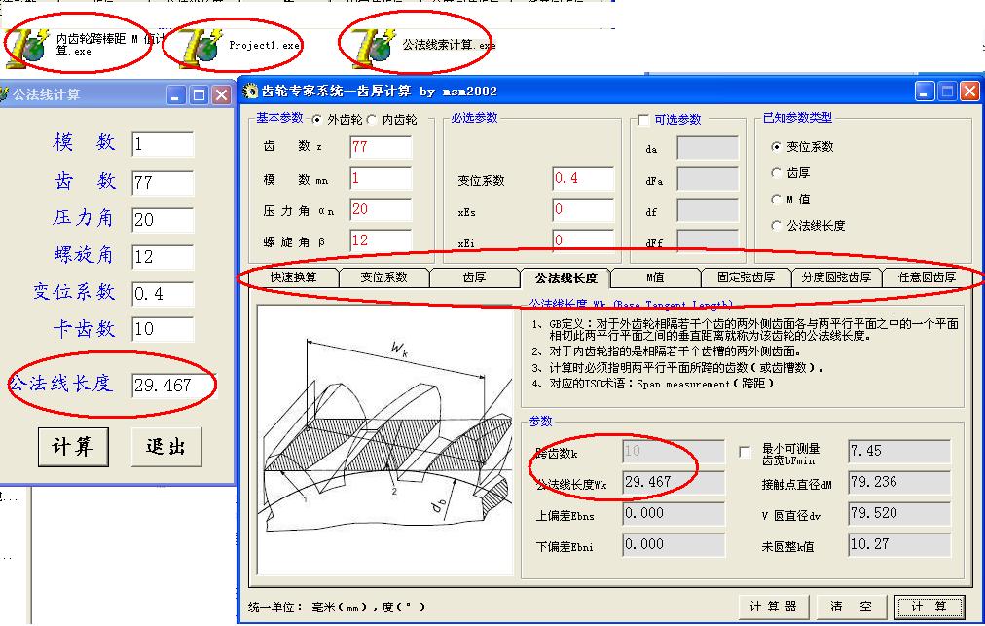Select the 公法线长度 tab

click(x=565, y=277)
